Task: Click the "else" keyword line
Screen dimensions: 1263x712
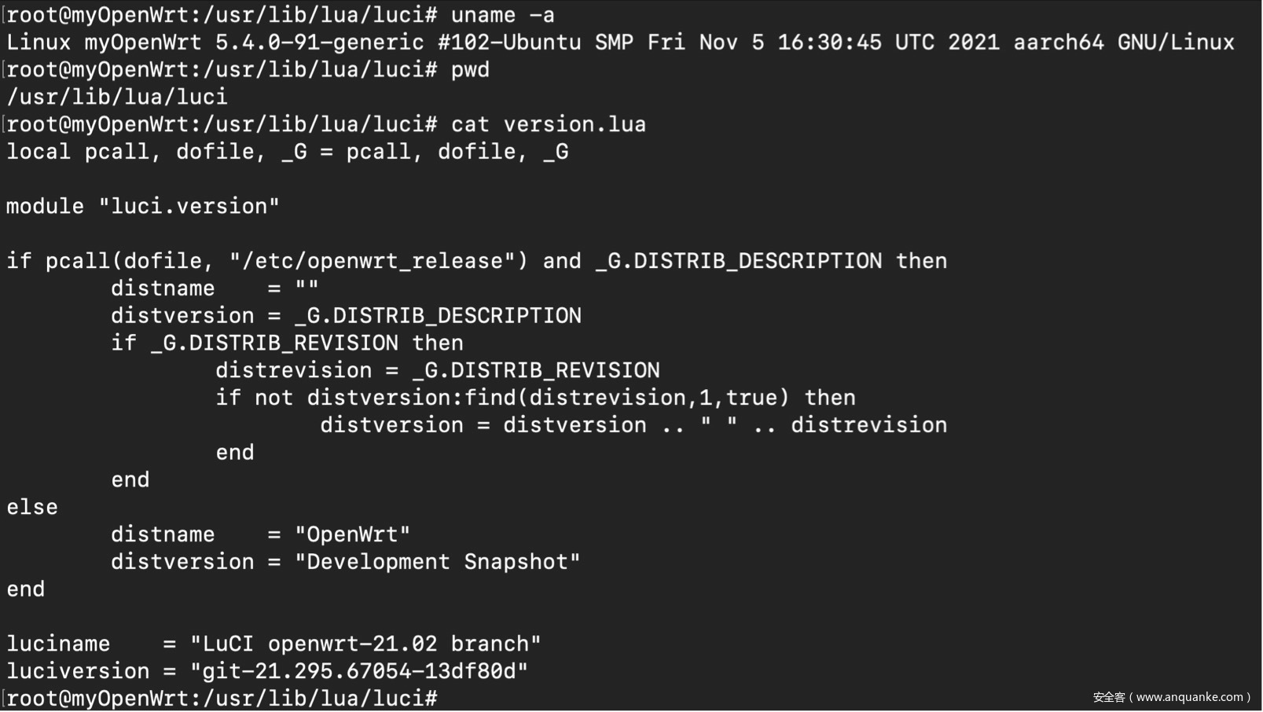Action: click(x=32, y=507)
